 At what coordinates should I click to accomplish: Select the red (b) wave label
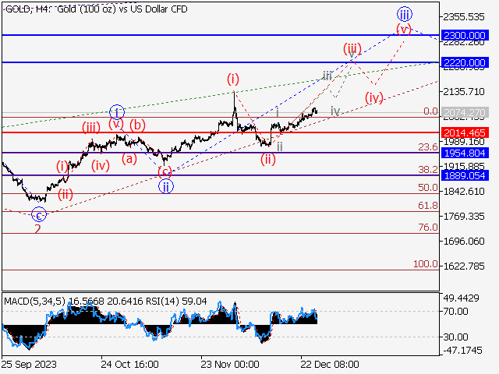(x=137, y=125)
